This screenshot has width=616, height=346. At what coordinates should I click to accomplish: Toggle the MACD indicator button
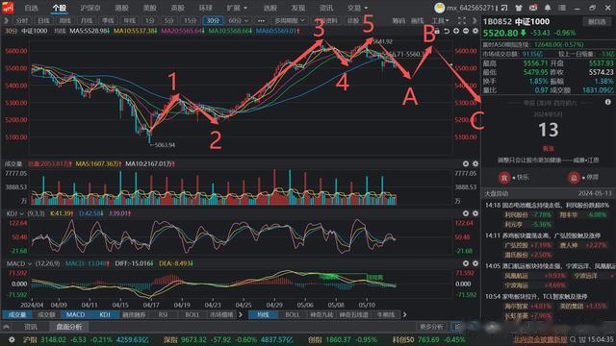coord(75,314)
